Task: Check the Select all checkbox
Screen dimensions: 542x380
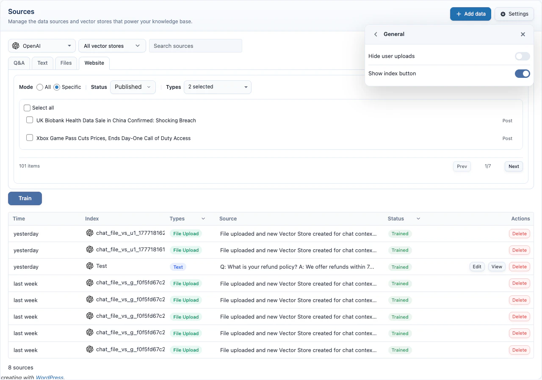Action: [x=27, y=108]
